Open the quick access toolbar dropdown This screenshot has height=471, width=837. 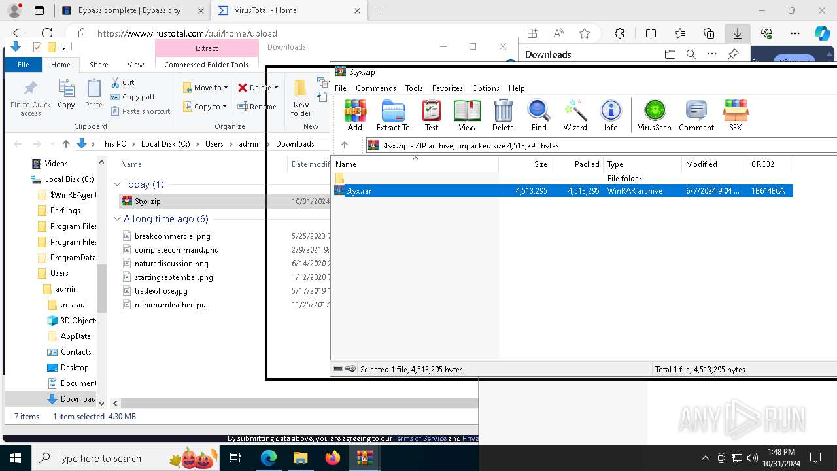click(63, 47)
